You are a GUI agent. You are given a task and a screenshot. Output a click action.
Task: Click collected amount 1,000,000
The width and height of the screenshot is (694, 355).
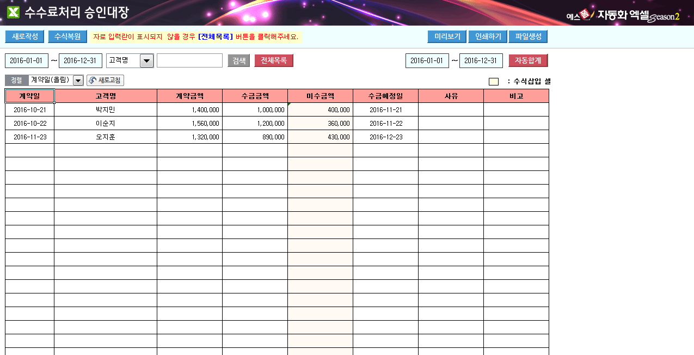point(255,109)
